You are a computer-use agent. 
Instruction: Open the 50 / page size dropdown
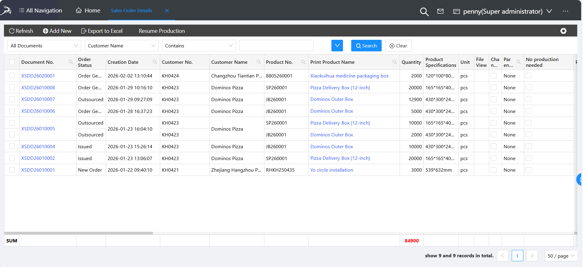click(x=561, y=256)
